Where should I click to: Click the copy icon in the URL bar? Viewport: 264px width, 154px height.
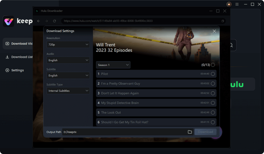pyautogui.click(x=222, y=21)
